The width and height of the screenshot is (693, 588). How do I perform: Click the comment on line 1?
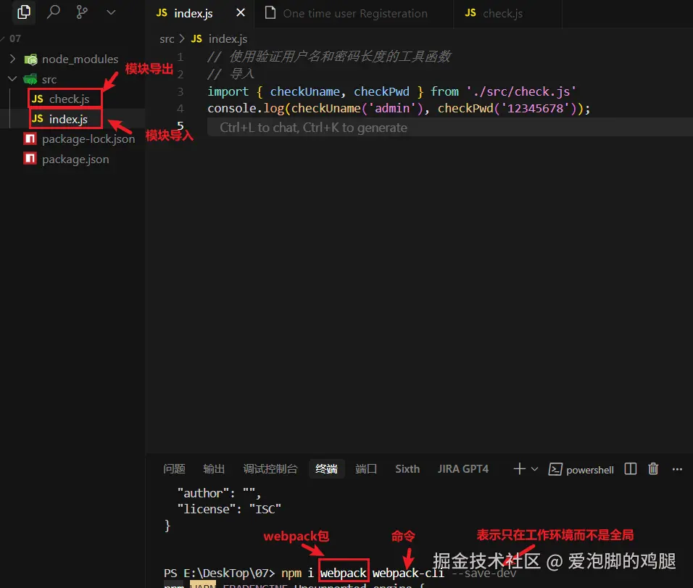tap(329, 57)
